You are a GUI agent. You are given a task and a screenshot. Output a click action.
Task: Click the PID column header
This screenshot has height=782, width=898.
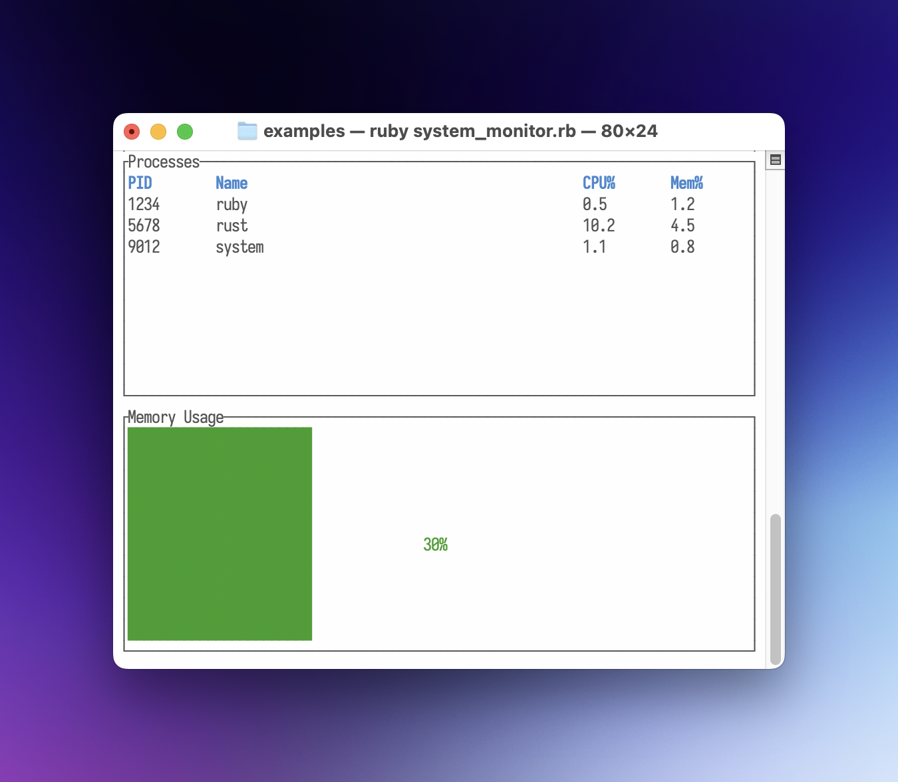tap(140, 183)
